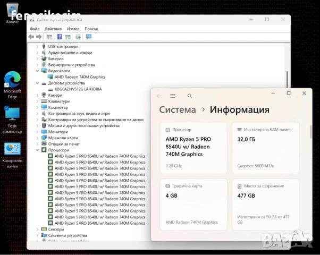The image size is (320, 255).
Task: Open the Help icon in Device Manager toolbar
Action: 60,37
